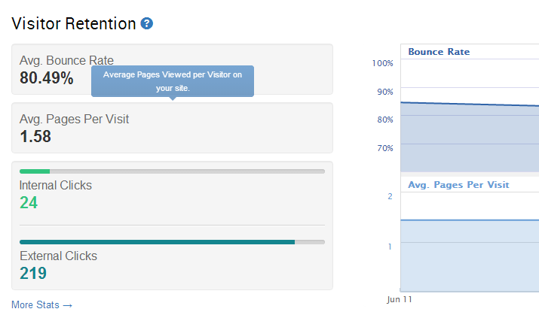Click the More Stats arrow

click(x=68, y=305)
